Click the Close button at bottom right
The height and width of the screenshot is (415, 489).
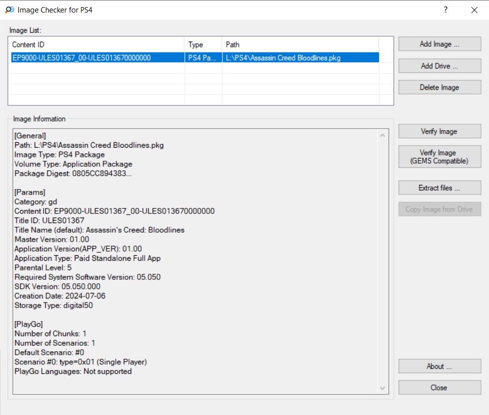click(439, 387)
